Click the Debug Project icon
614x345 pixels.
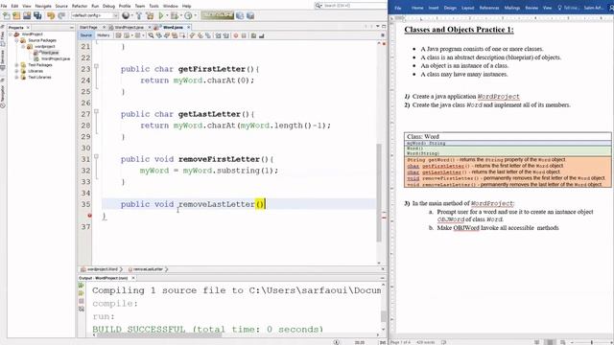tap(175, 15)
